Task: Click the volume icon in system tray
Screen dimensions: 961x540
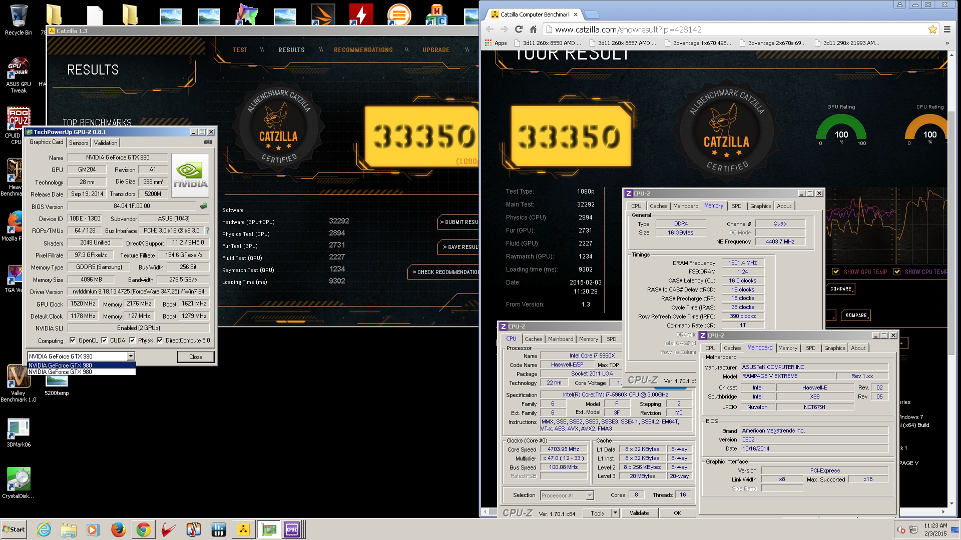Action: (901, 530)
